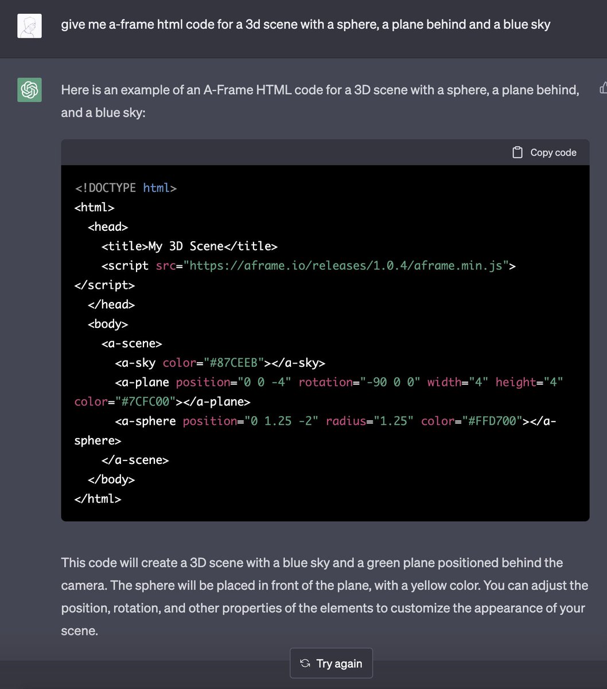Click the a-sky element in the code
Image resolution: width=607 pixels, height=689 pixels.
point(135,362)
